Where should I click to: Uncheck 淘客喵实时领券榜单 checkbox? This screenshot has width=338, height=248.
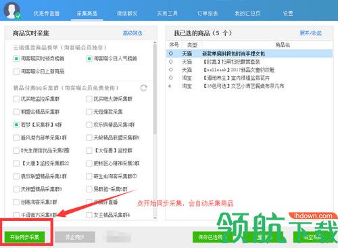tap(16, 59)
